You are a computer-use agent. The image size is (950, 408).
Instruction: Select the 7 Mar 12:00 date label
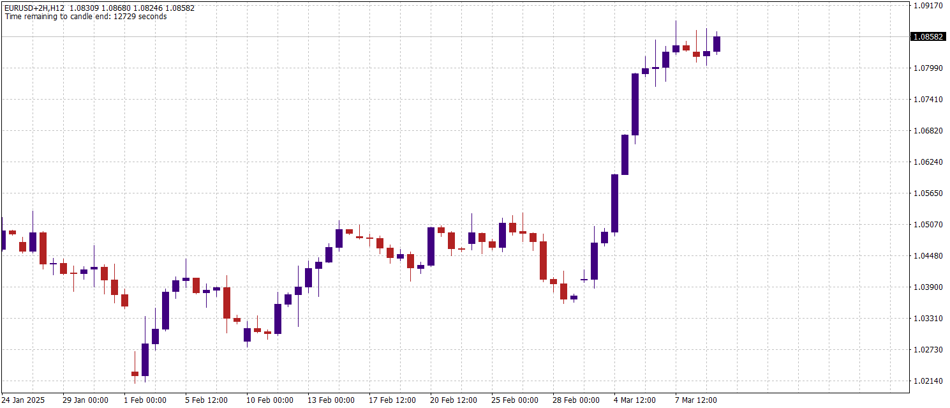[x=696, y=400]
